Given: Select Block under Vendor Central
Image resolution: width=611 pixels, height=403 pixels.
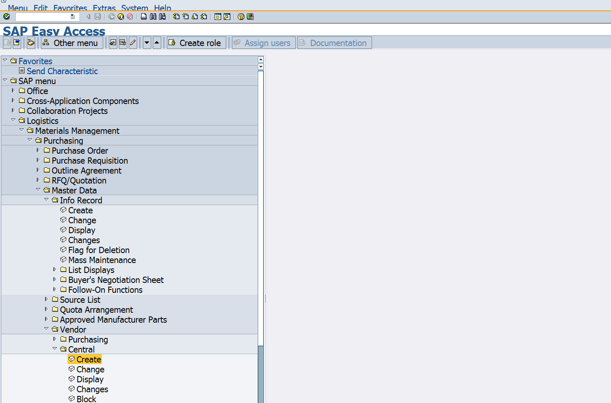Looking at the screenshot, I should (x=86, y=399).
